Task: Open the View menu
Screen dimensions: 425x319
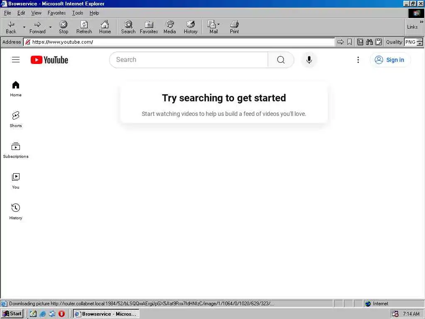Action: coord(36,13)
